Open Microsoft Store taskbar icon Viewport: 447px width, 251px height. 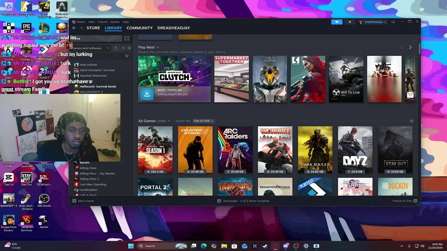coord(234,246)
